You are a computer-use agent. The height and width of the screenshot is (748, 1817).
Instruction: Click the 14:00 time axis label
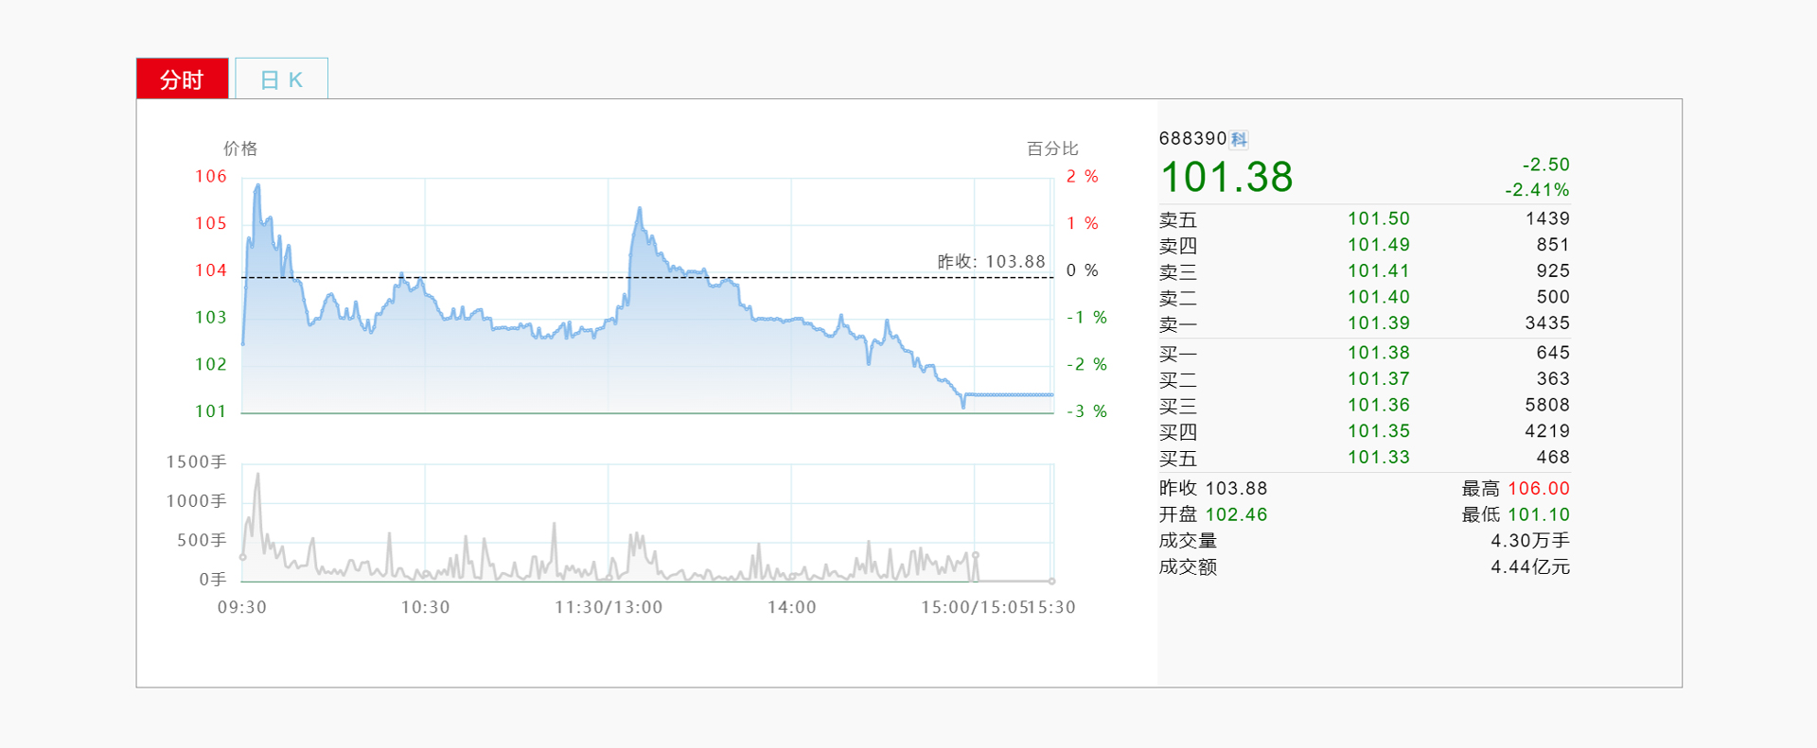click(x=792, y=608)
